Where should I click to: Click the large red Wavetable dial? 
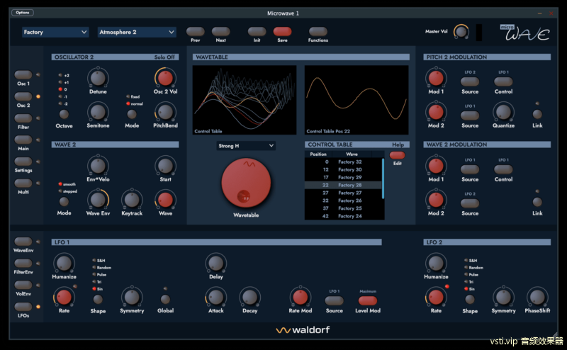[x=246, y=183]
